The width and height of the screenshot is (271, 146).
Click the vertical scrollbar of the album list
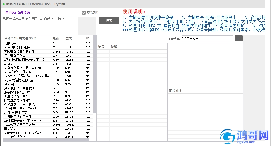(95, 74)
